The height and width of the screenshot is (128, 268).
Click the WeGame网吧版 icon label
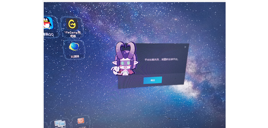(x=73, y=34)
